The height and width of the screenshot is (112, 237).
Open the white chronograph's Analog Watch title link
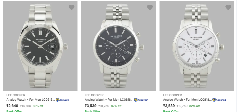pyautogui.click(x=187, y=100)
